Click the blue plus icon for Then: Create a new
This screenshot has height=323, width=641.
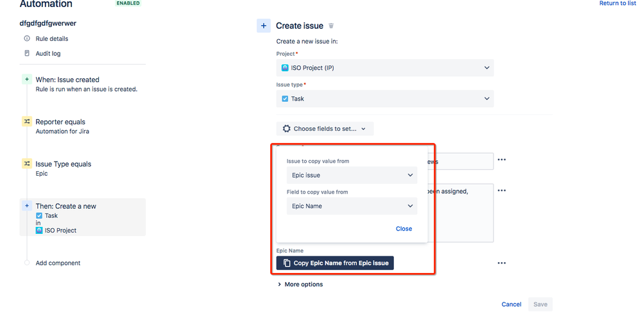coord(27,206)
